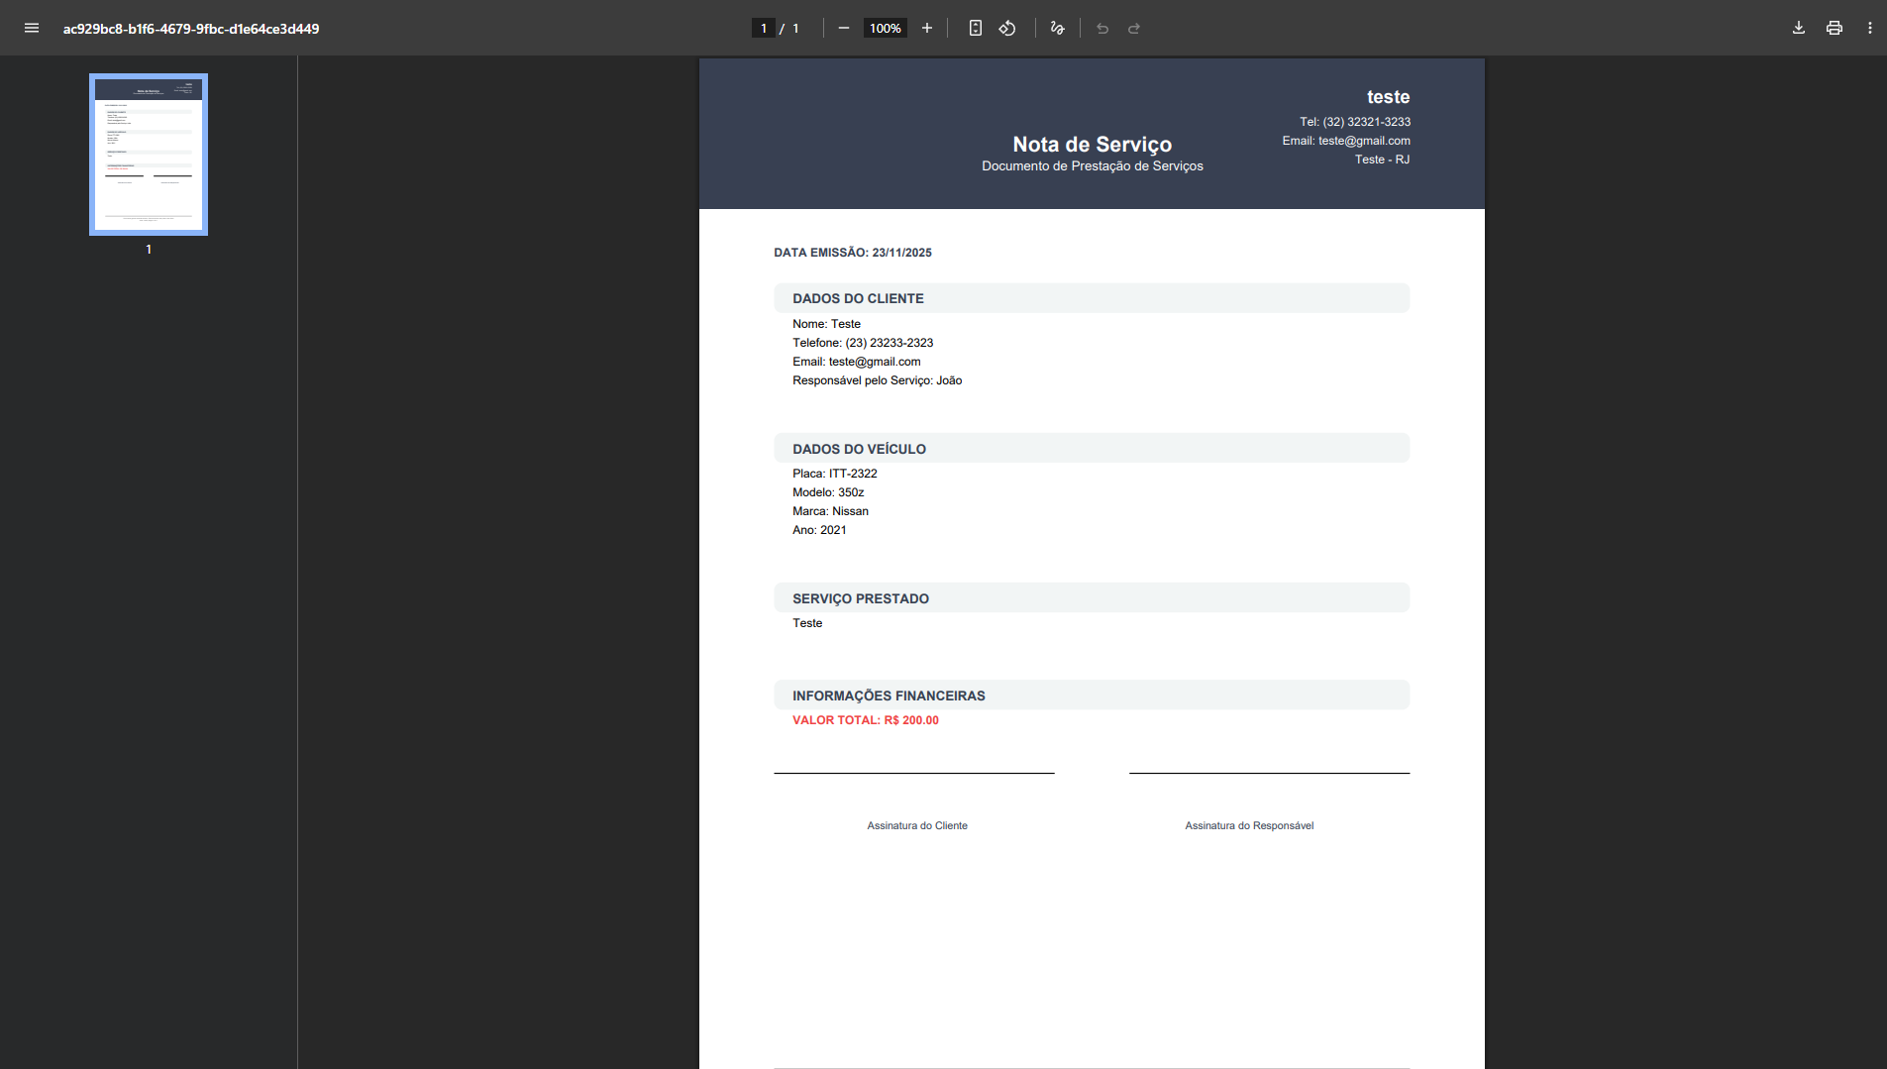
Task: Click the Nota de Serviço document title
Action: (x=1092, y=145)
